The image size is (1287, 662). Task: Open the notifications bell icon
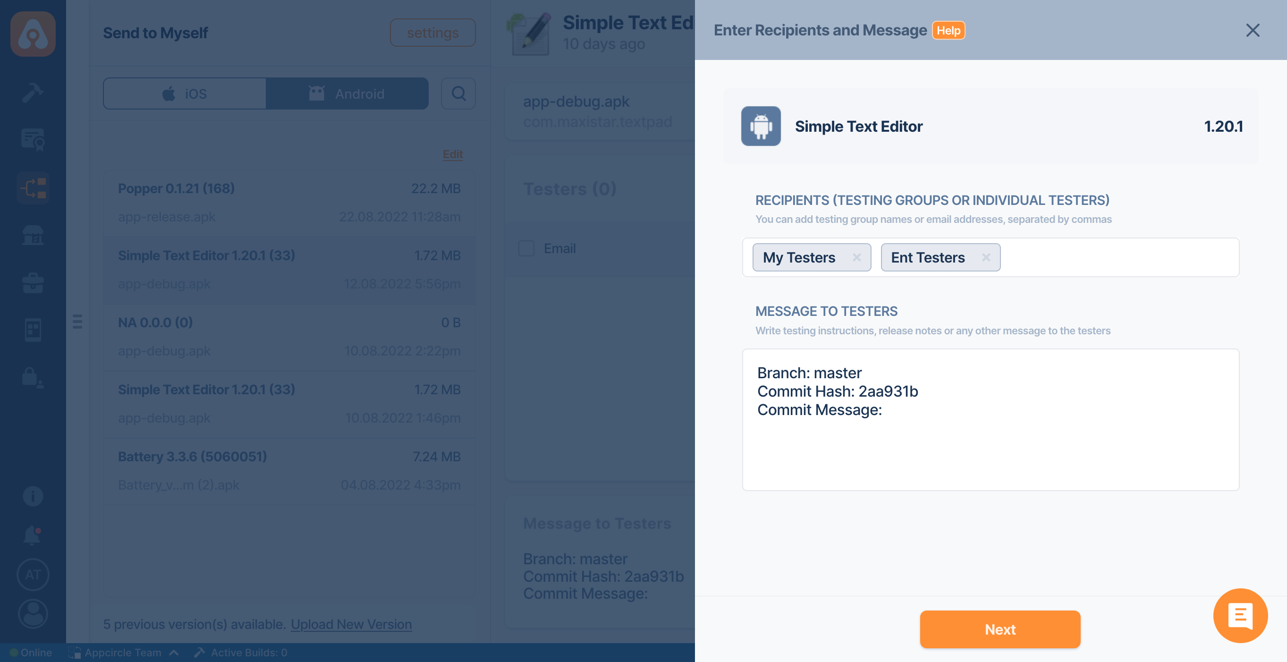click(33, 535)
